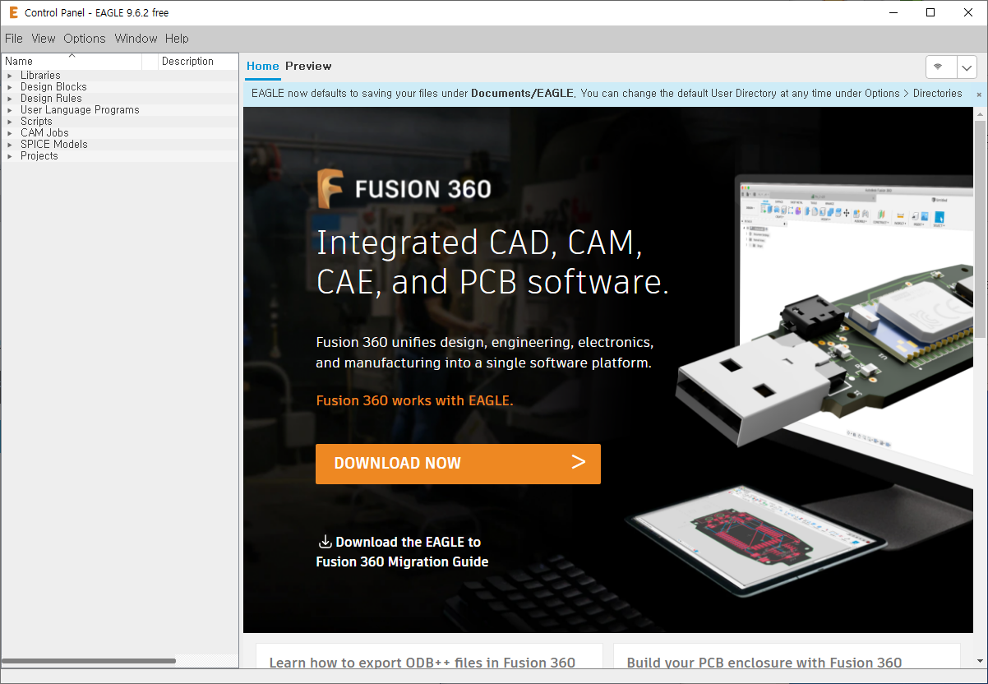Select the CAM Jobs row label

(x=44, y=133)
